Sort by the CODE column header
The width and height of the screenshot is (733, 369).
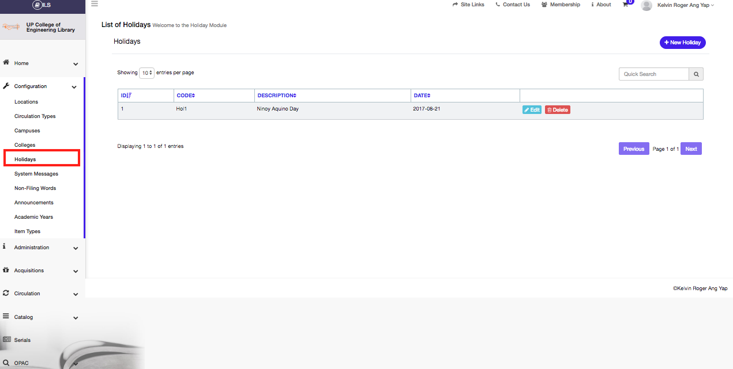[186, 96]
